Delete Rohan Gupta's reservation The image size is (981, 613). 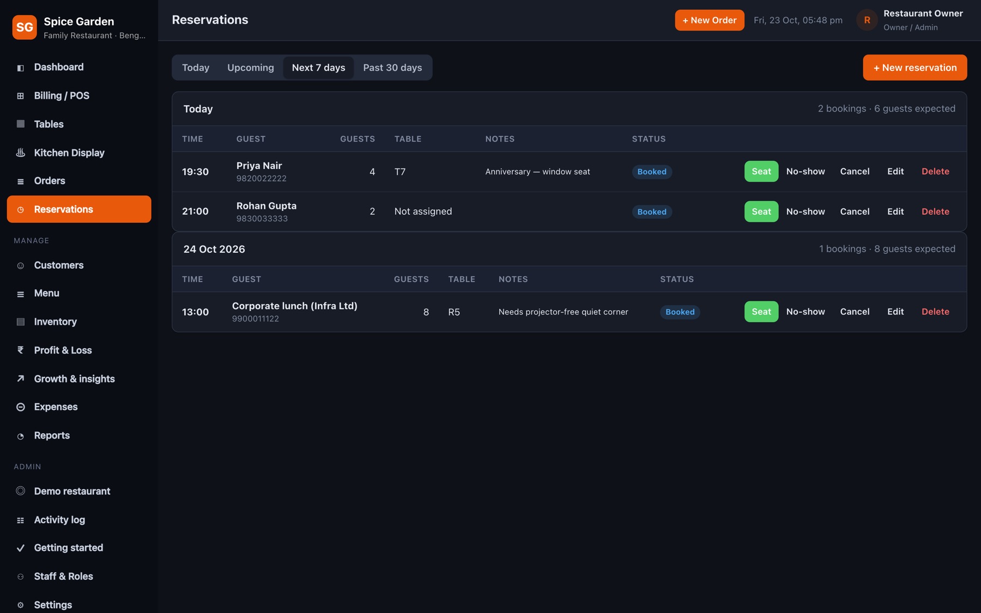(x=935, y=211)
